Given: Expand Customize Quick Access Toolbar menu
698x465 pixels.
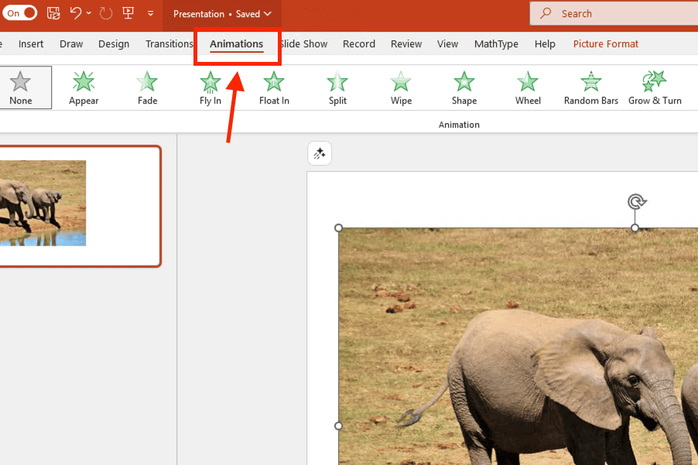Looking at the screenshot, I should 150,14.
